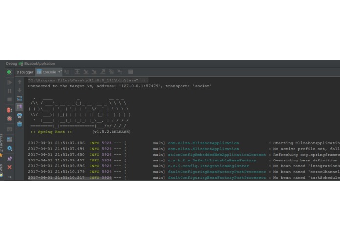Viewport: 340px width, 241px height.
Task: Click Resume Program play icon
Action: (x=10, y=82)
